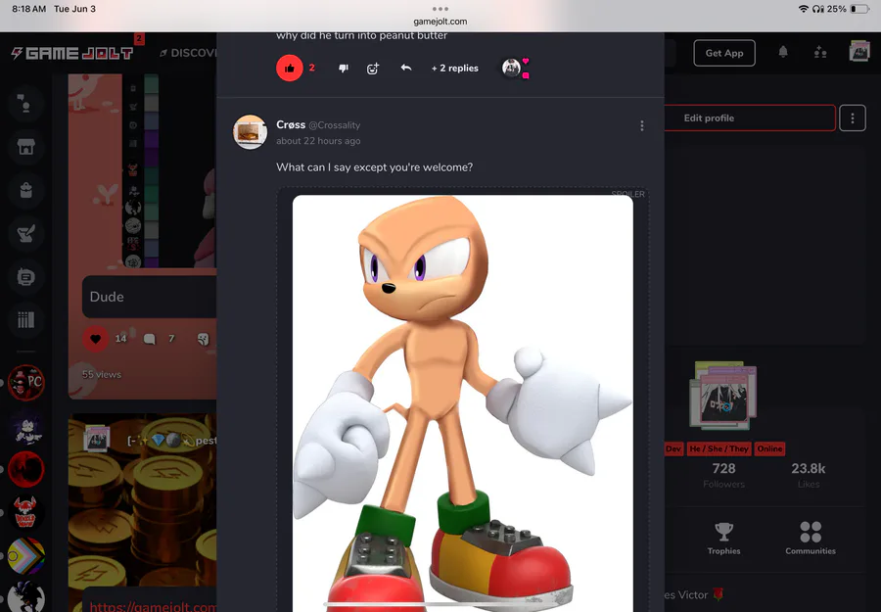View the 728 Followers list

pyautogui.click(x=723, y=475)
